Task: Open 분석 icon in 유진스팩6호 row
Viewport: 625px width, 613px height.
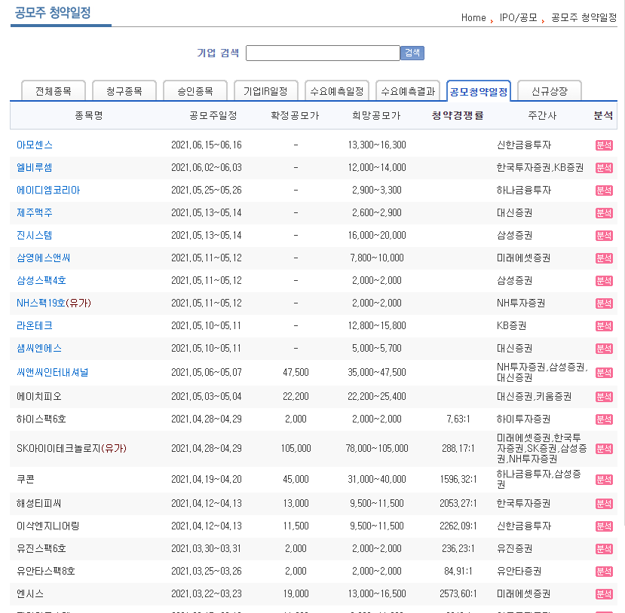Action: tap(604, 549)
